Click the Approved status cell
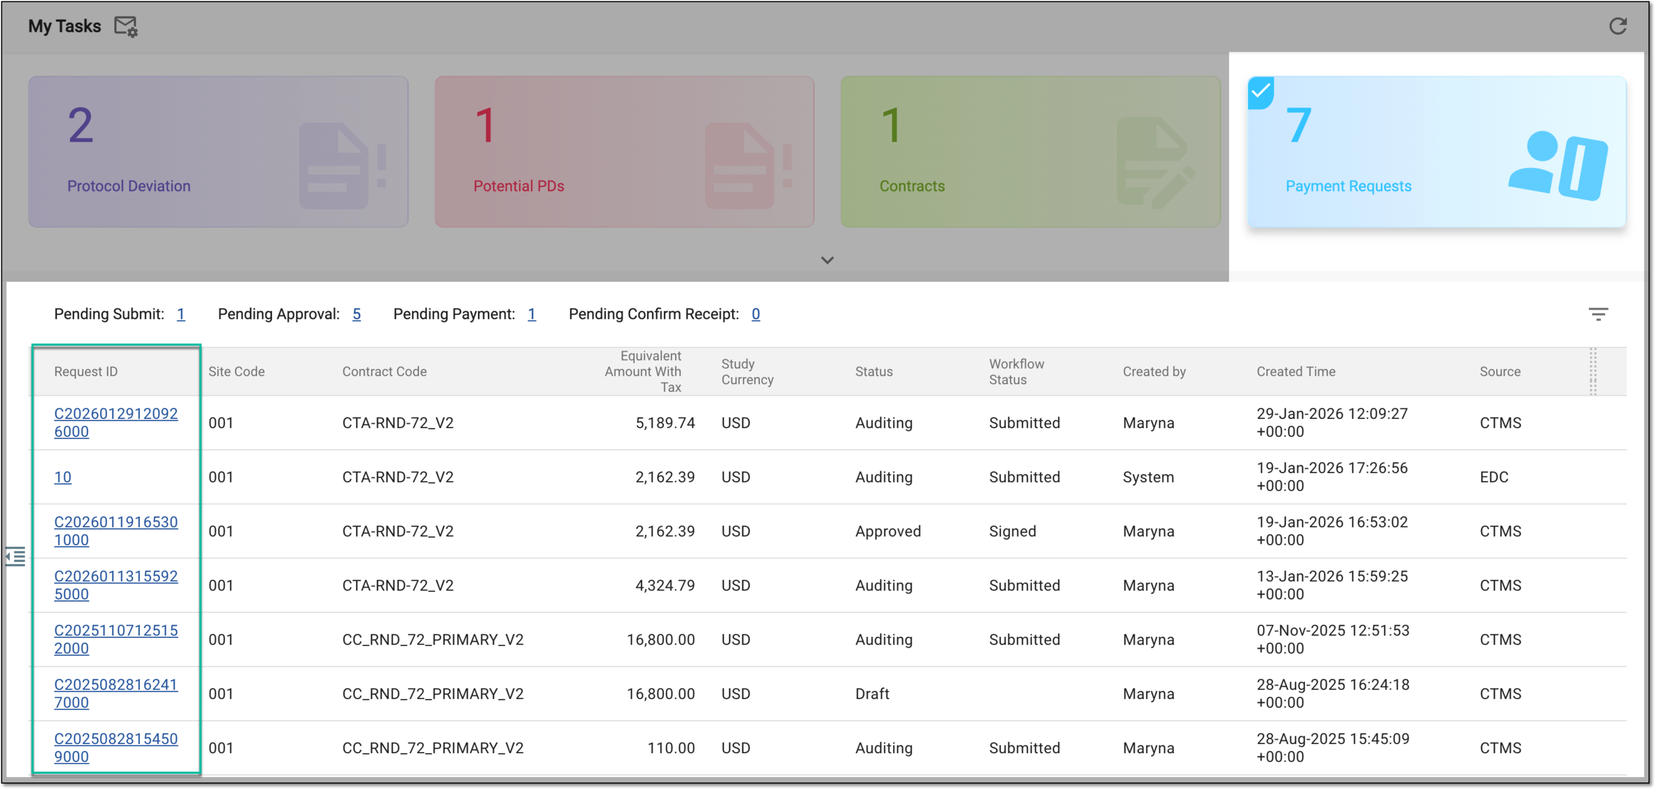The height and width of the screenshot is (789, 1655). (x=888, y=532)
